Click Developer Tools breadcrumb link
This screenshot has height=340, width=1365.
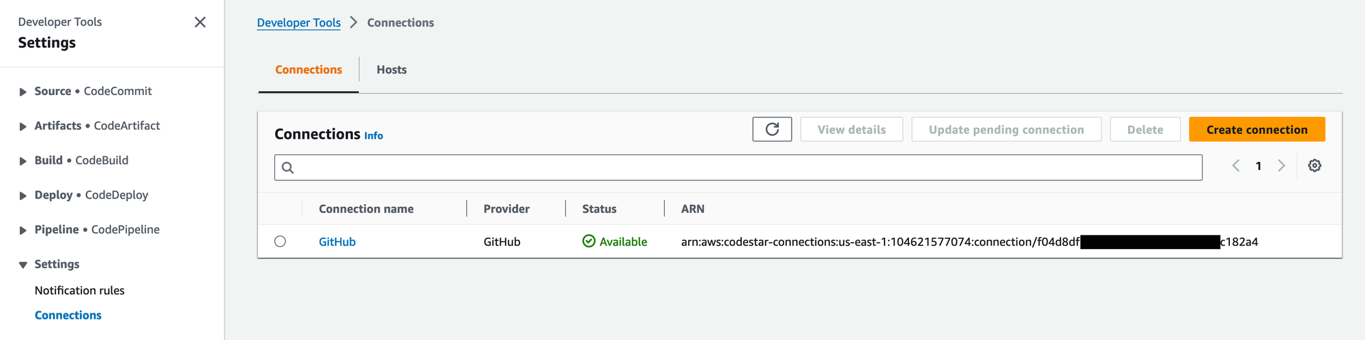(298, 23)
